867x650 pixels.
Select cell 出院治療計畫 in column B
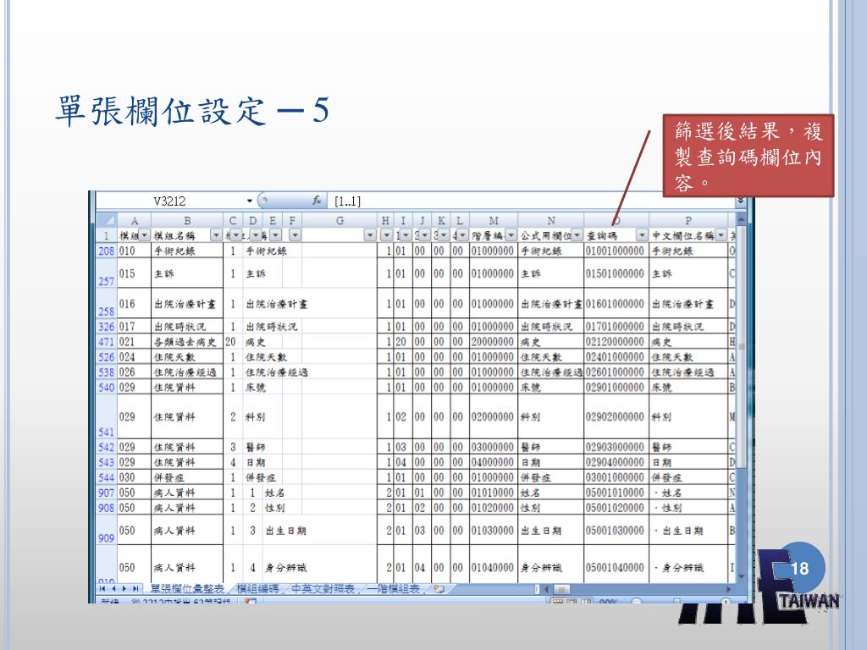pos(187,304)
